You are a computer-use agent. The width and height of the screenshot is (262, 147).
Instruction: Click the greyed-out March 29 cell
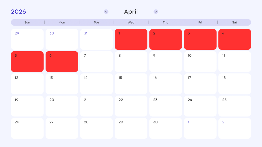coord(27,39)
